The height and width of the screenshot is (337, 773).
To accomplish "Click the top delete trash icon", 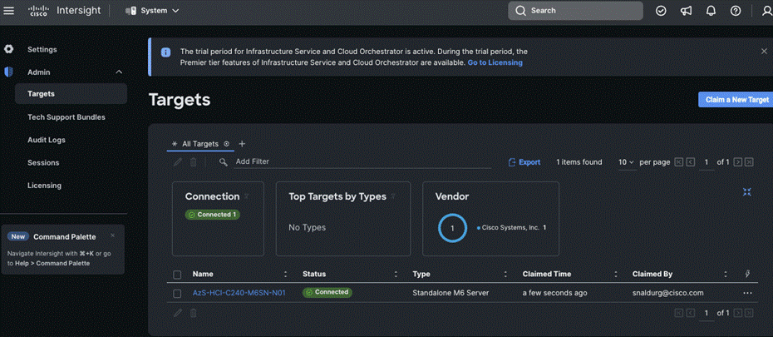I will [193, 161].
